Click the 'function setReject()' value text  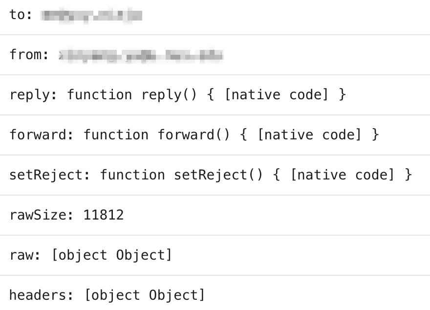point(181,175)
